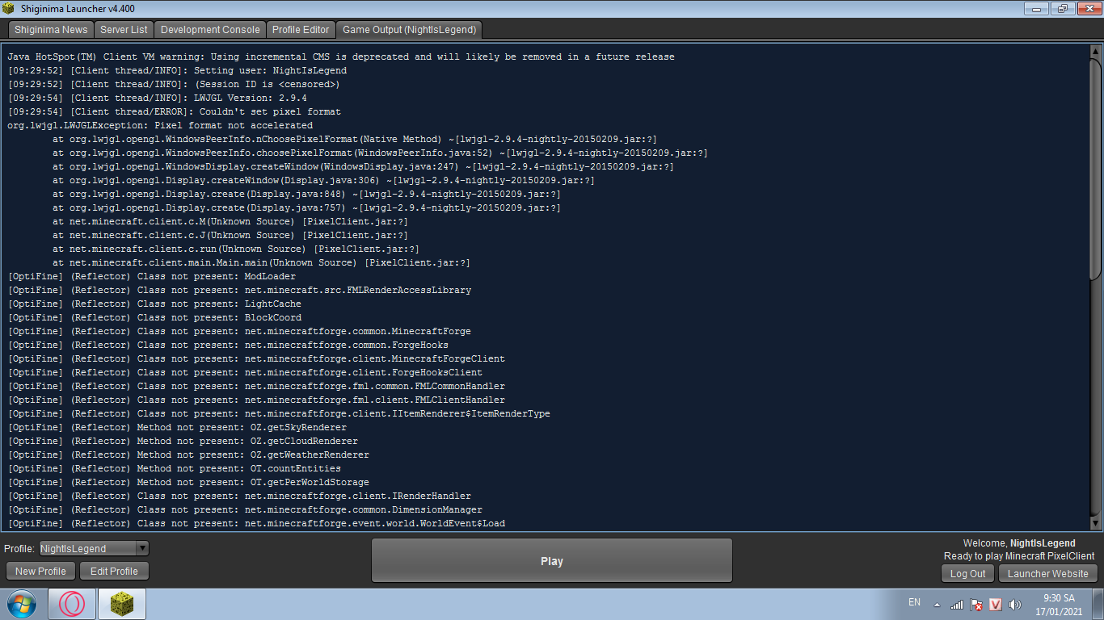Click the console vertical scrollbar thumb
Screen dimensions: 1104x620
[x=1095, y=169]
